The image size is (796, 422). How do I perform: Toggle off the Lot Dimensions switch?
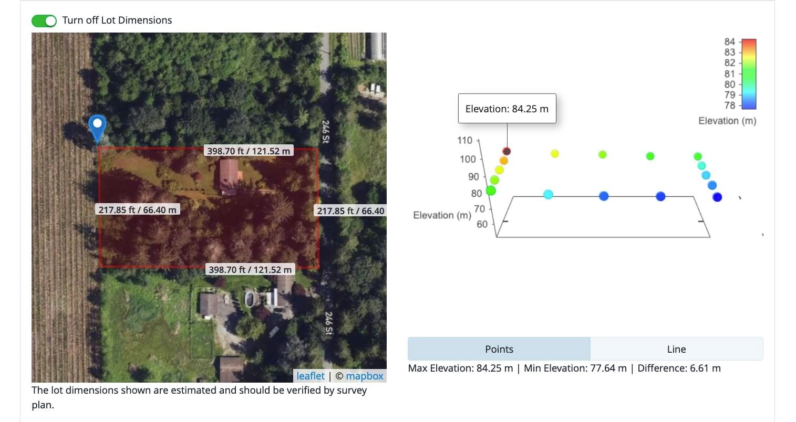(x=44, y=20)
